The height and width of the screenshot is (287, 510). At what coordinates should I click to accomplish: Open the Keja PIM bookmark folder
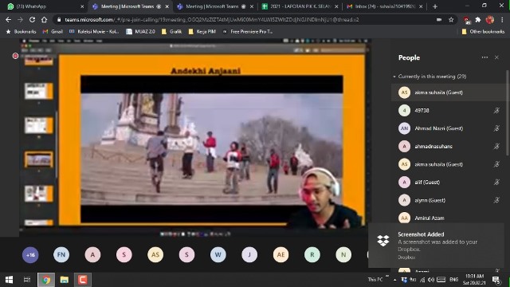[202, 32]
